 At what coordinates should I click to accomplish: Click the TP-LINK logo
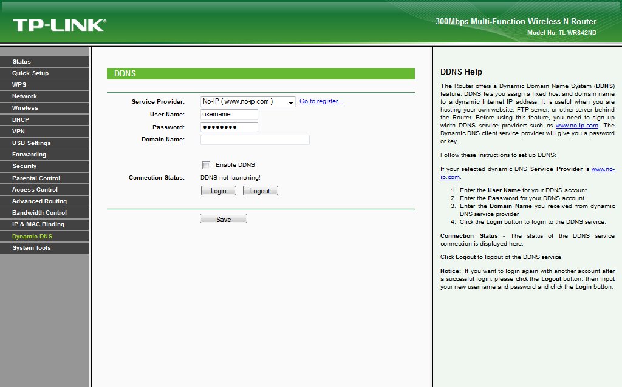click(59, 25)
